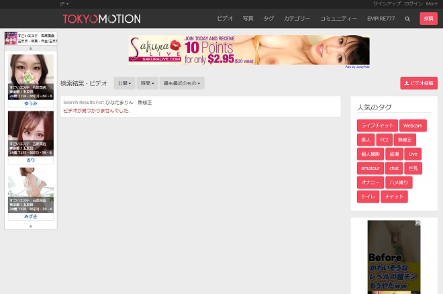
Task: Click the search magnifier icon in navbar
Action: [407, 19]
